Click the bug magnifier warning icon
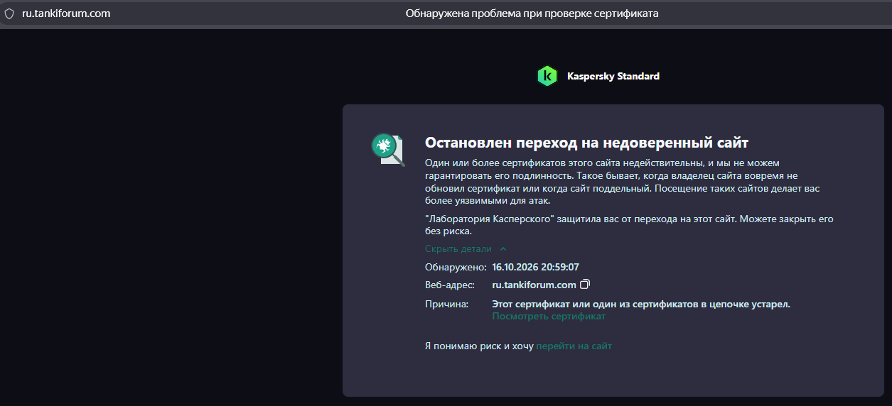The height and width of the screenshot is (406, 892). (387, 150)
